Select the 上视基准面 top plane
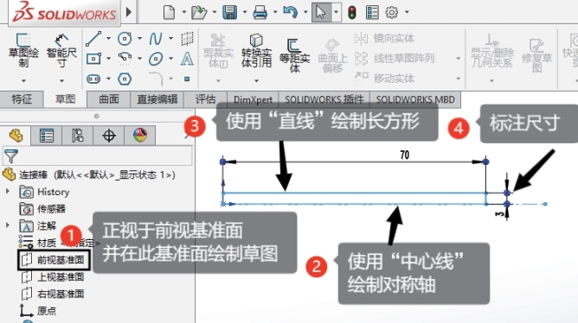The width and height of the screenshot is (578, 323). point(52,276)
